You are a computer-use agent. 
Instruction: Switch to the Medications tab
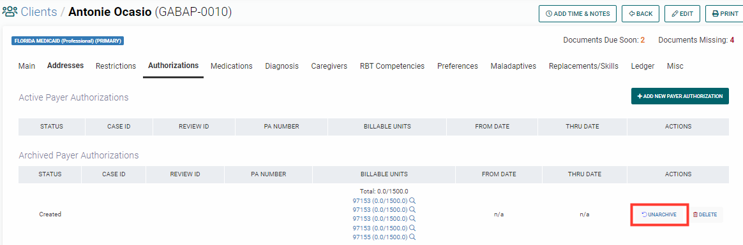click(232, 66)
